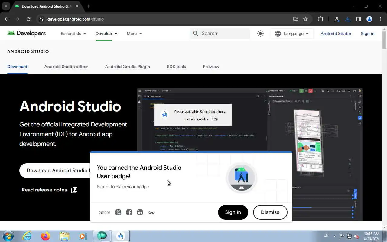Click the Sign in button in the badge popup
This screenshot has width=387, height=242.
233,212
